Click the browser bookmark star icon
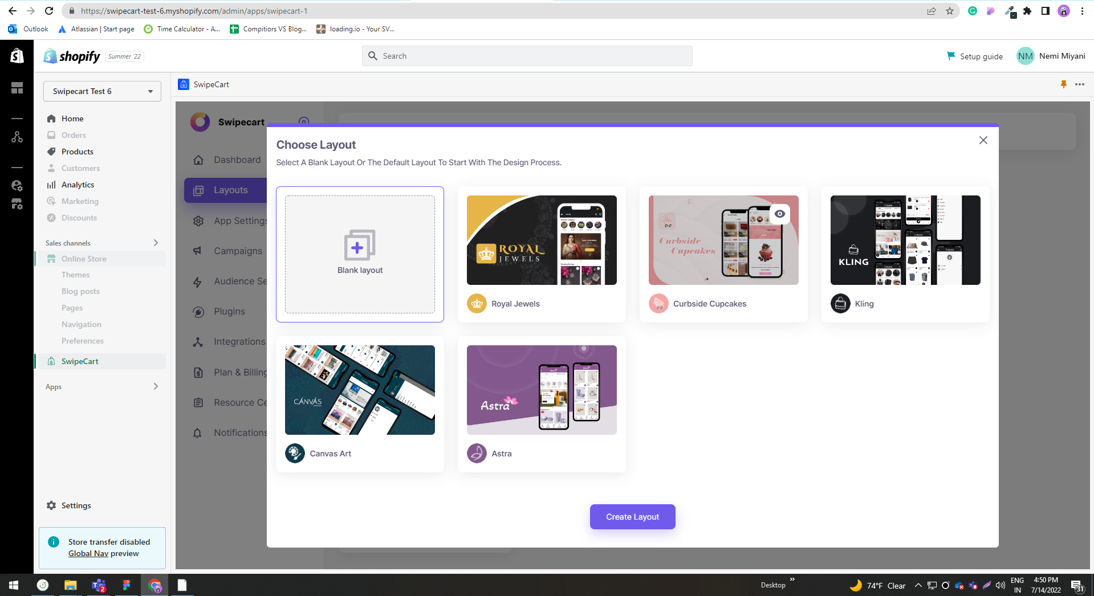1094x596 pixels. (x=950, y=11)
